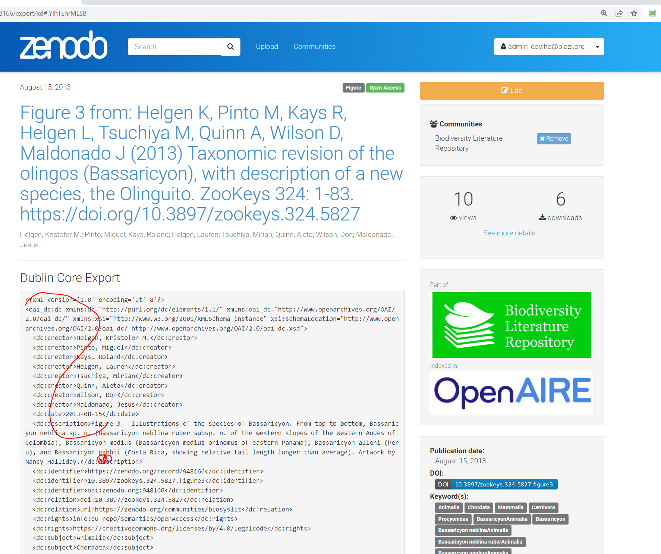
Task: Click the 'August 15, 2013' date above title
Action: click(x=45, y=87)
